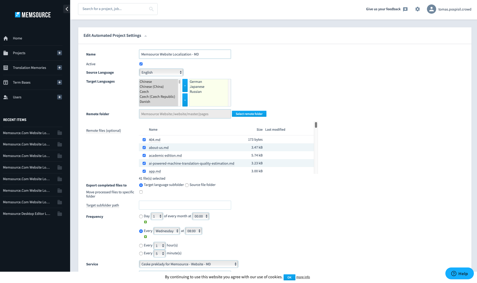Open the Service dropdown
The width and height of the screenshot is (477, 283).
pyautogui.click(x=189, y=264)
